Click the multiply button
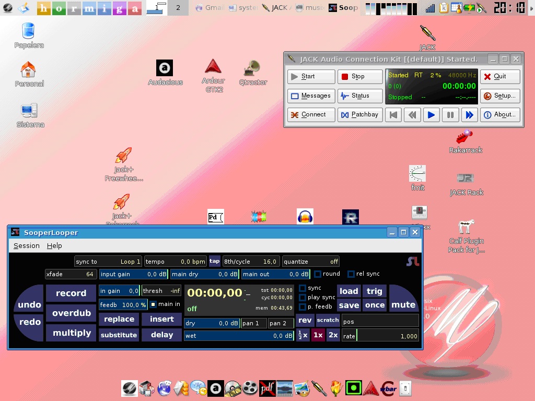Image resolution: width=535 pixels, height=401 pixels. click(71, 333)
